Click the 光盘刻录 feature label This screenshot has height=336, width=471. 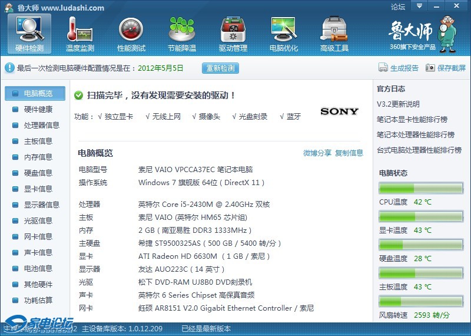coord(253,116)
